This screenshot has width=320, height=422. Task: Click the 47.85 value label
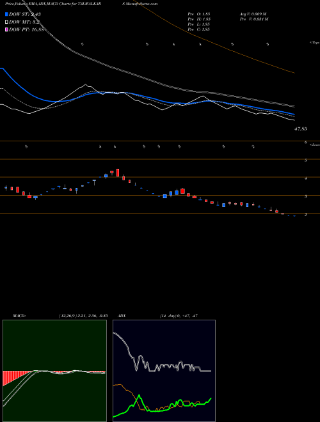(301, 129)
